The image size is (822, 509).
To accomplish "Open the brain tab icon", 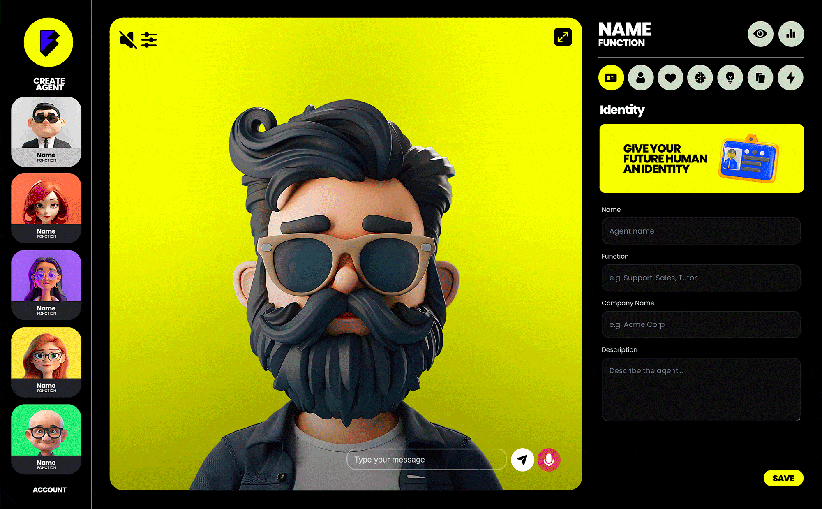I will pyautogui.click(x=700, y=78).
